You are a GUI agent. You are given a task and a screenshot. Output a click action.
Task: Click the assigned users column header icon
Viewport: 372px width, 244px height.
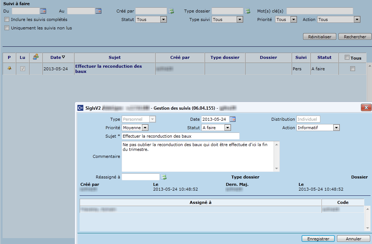(x=35, y=57)
